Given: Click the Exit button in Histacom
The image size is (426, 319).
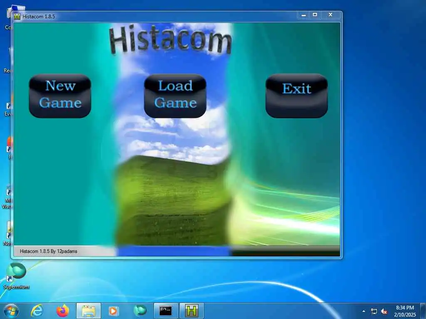Looking at the screenshot, I should [x=297, y=96].
